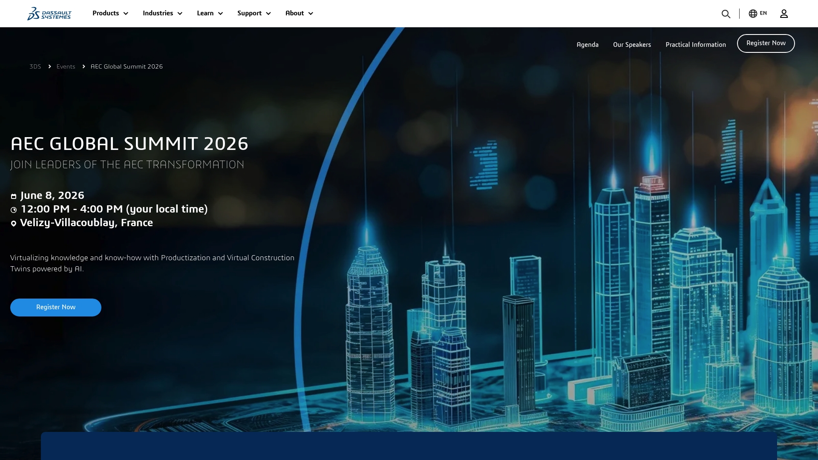Screen dimensions: 818x460
Task: Click the globe language icon
Action: (x=753, y=14)
